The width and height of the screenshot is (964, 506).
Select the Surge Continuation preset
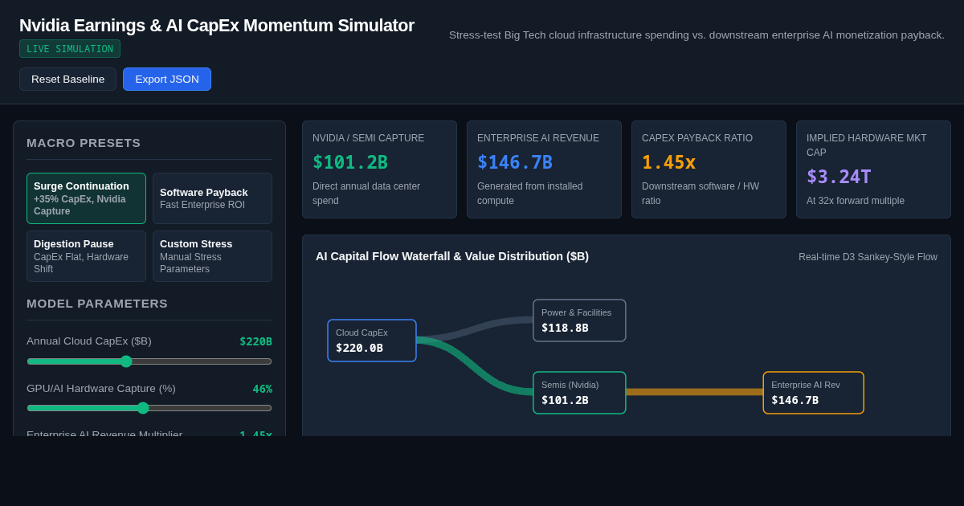[86, 198]
